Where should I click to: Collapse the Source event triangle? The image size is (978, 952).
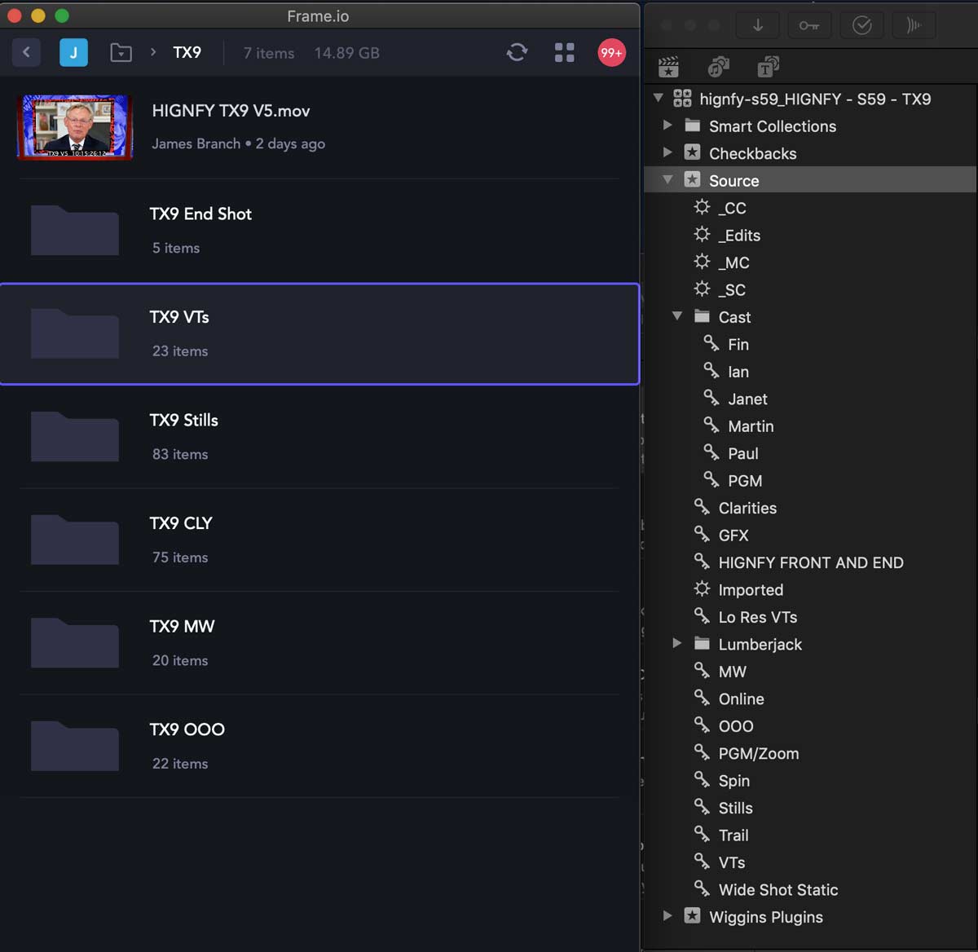pyautogui.click(x=667, y=179)
